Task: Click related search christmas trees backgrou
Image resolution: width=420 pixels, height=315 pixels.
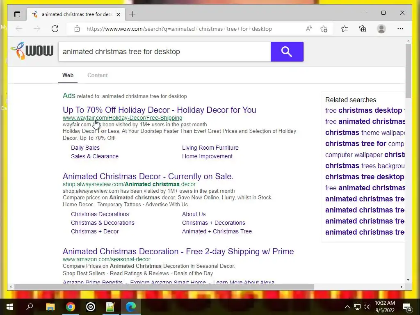Action: pyautogui.click(x=365, y=166)
